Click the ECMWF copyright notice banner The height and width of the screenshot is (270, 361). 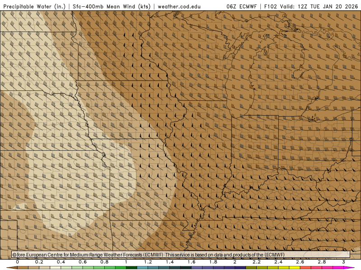(181, 255)
